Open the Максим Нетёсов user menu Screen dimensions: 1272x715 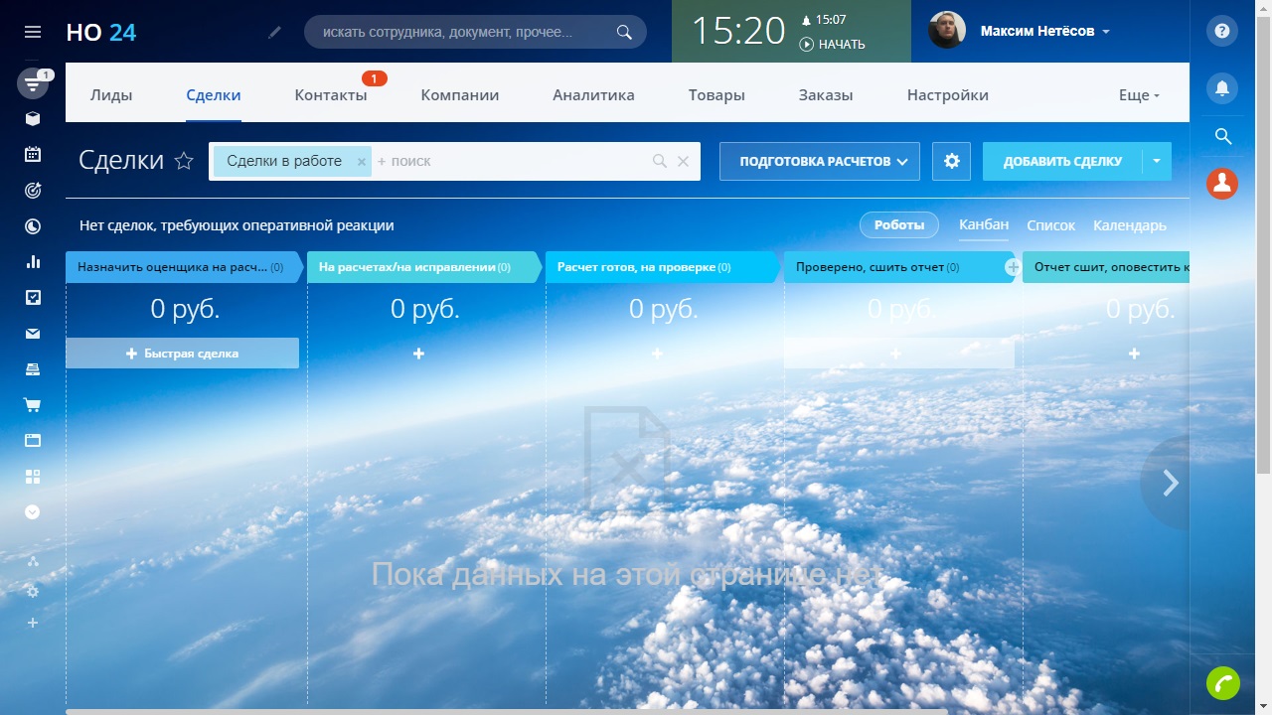(x=1044, y=32)
